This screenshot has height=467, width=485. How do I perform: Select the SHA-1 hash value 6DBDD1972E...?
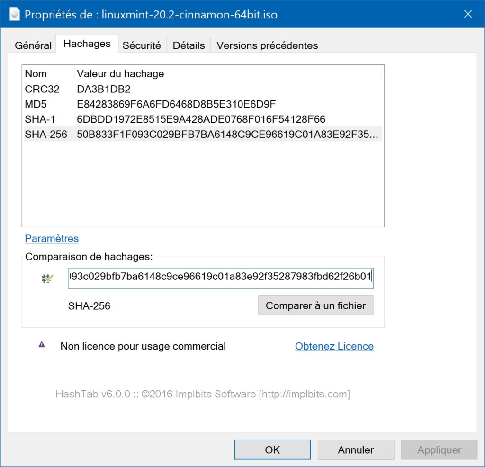point(201,119)
